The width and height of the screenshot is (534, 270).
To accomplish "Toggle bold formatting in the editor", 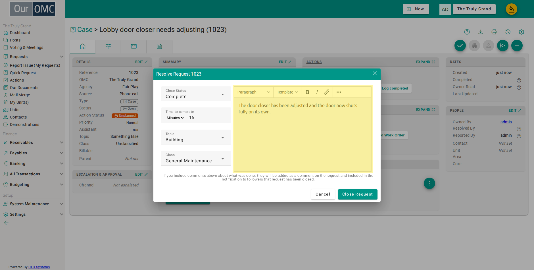I will pyautogui.click(x=307, y=92).
